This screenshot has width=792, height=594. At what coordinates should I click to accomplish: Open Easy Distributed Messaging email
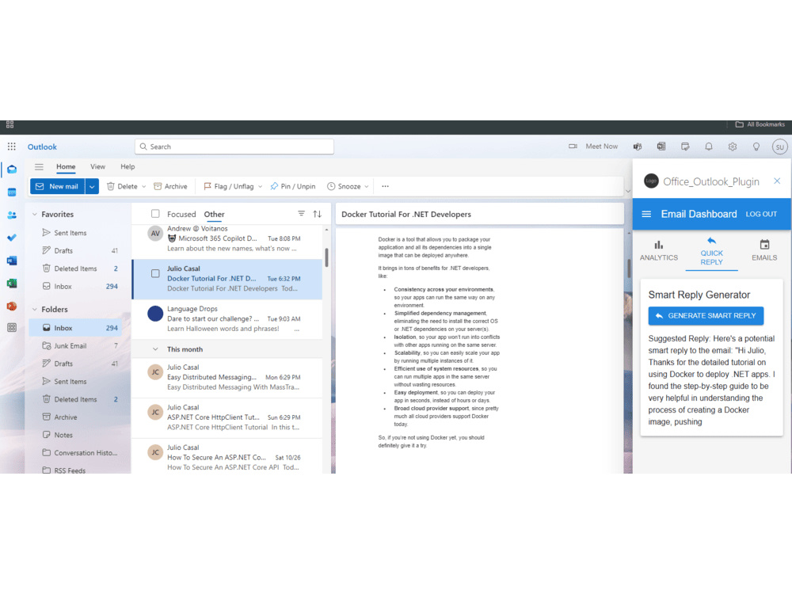[227, 377]
